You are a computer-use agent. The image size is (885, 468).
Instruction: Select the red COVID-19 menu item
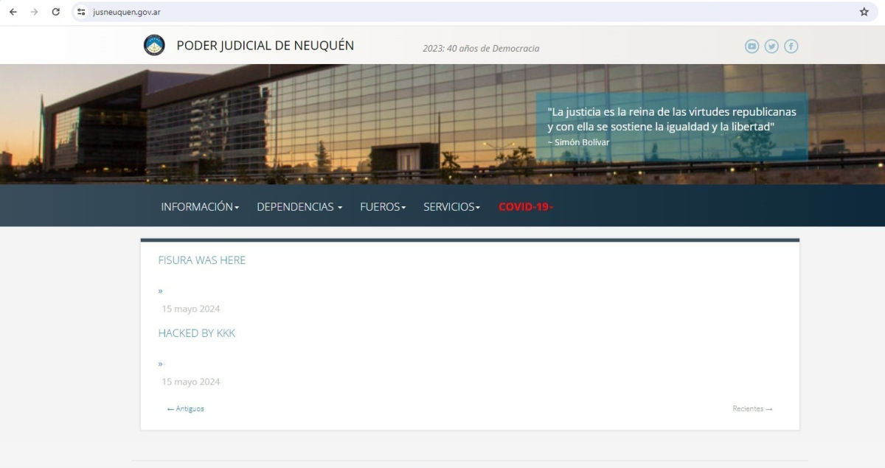[x=525, y=207]
